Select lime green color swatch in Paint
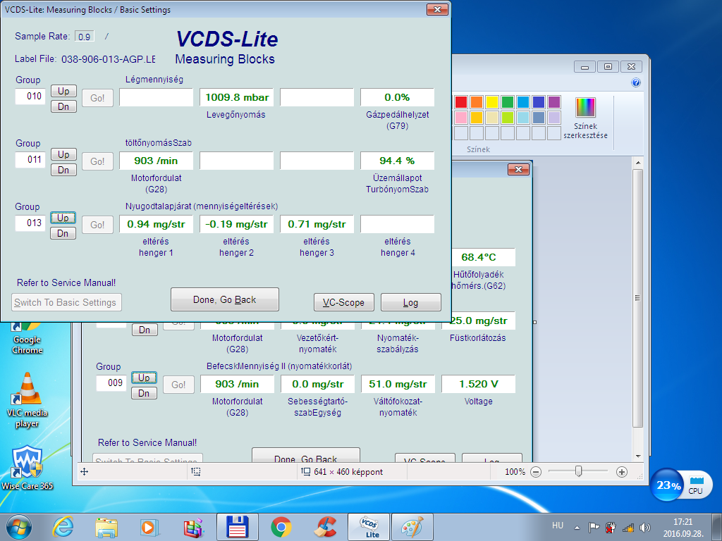This screenshot has height=541, width=722. (508, 118)
